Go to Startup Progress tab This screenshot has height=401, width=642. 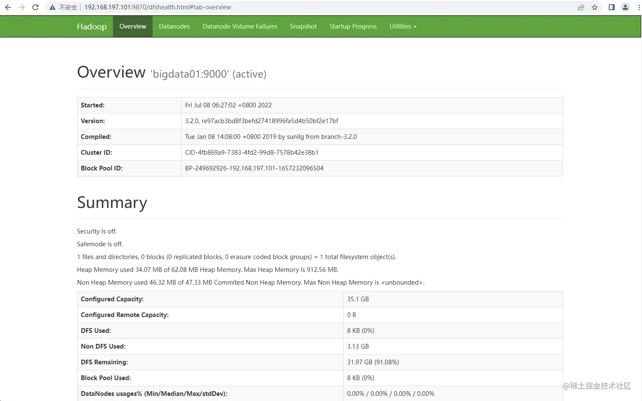tap(353, 26)
